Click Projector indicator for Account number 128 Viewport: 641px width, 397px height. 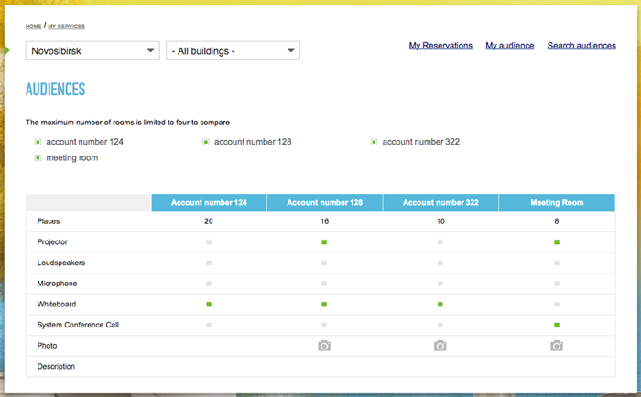click(324, 242)
